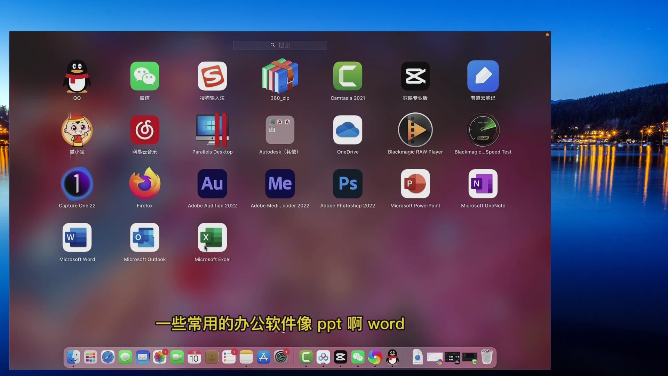This screenshot has width=668, height=376.
Task: Open Camtasia from the Dock
Action: 306,357
